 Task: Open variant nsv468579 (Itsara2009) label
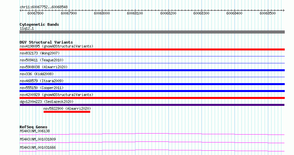pyautogui.click(x=42, y=81)
